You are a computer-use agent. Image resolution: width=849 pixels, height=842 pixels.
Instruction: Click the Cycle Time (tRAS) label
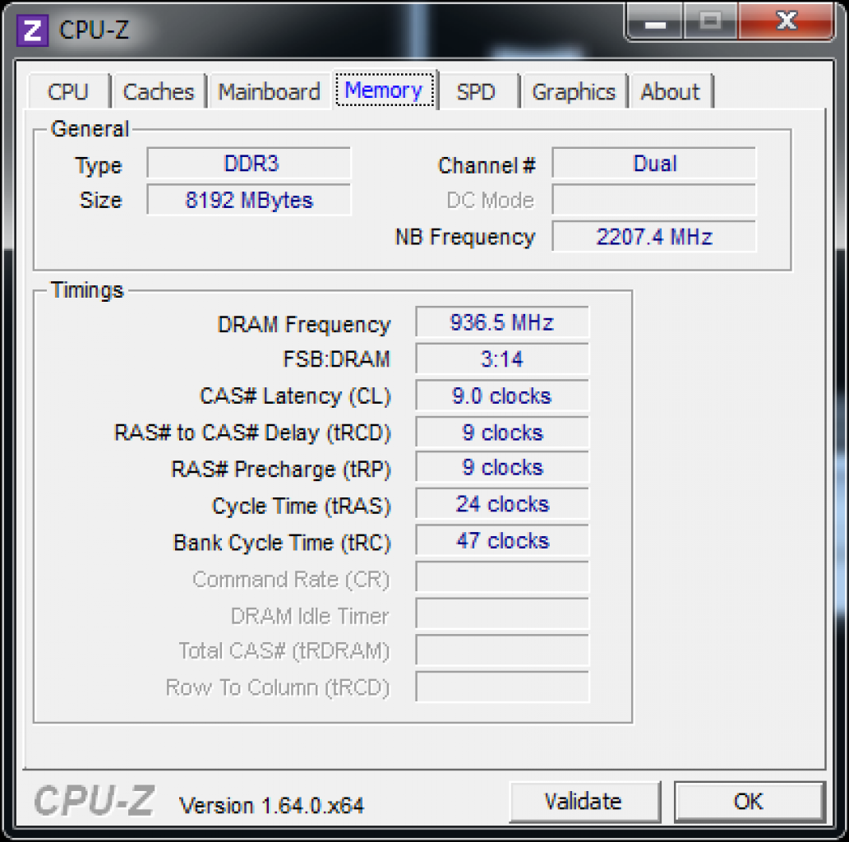(x=301, y=506)
